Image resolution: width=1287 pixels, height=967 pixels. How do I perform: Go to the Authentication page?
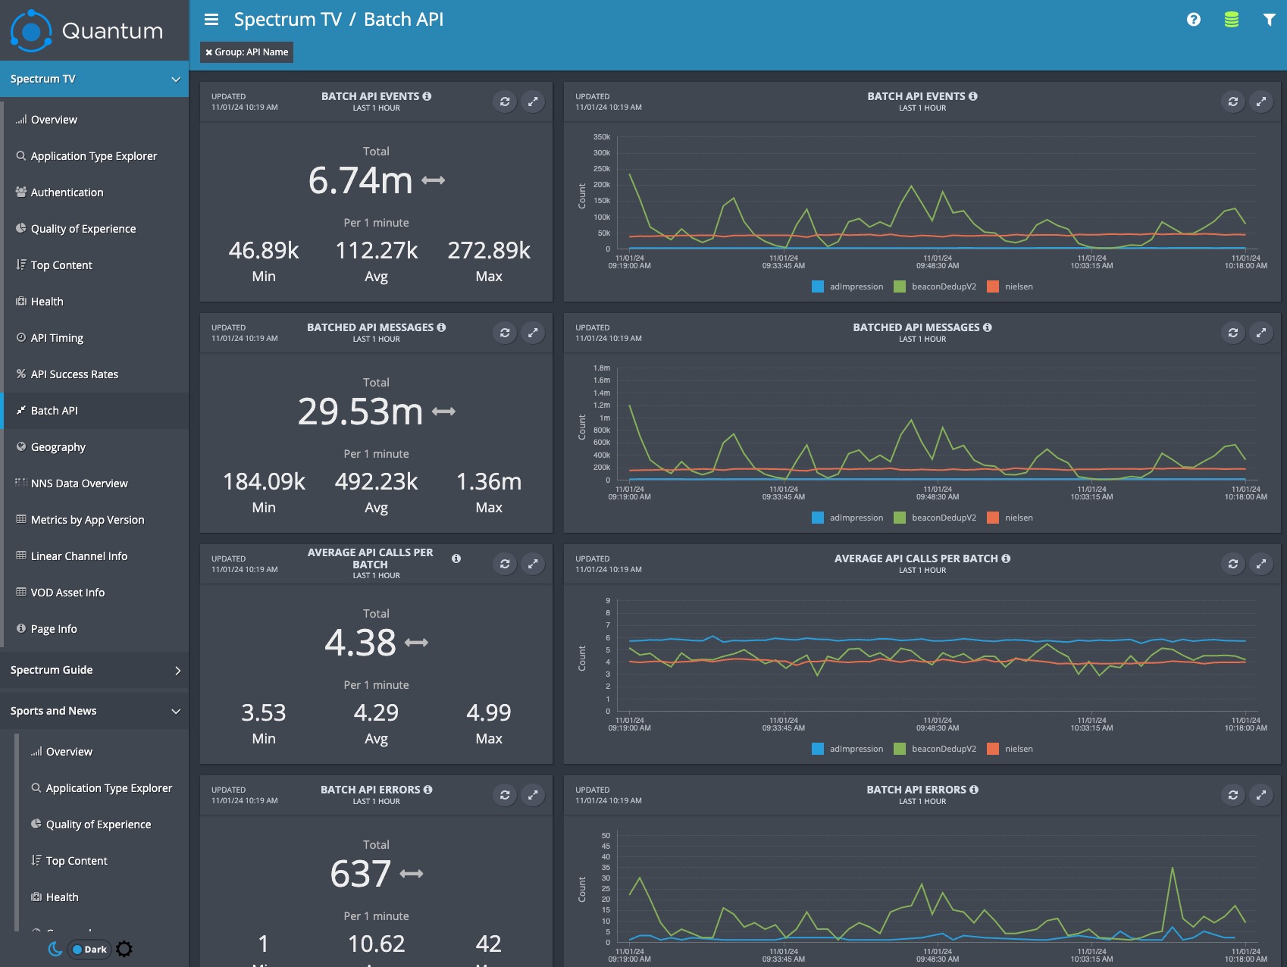pos(96,192)
